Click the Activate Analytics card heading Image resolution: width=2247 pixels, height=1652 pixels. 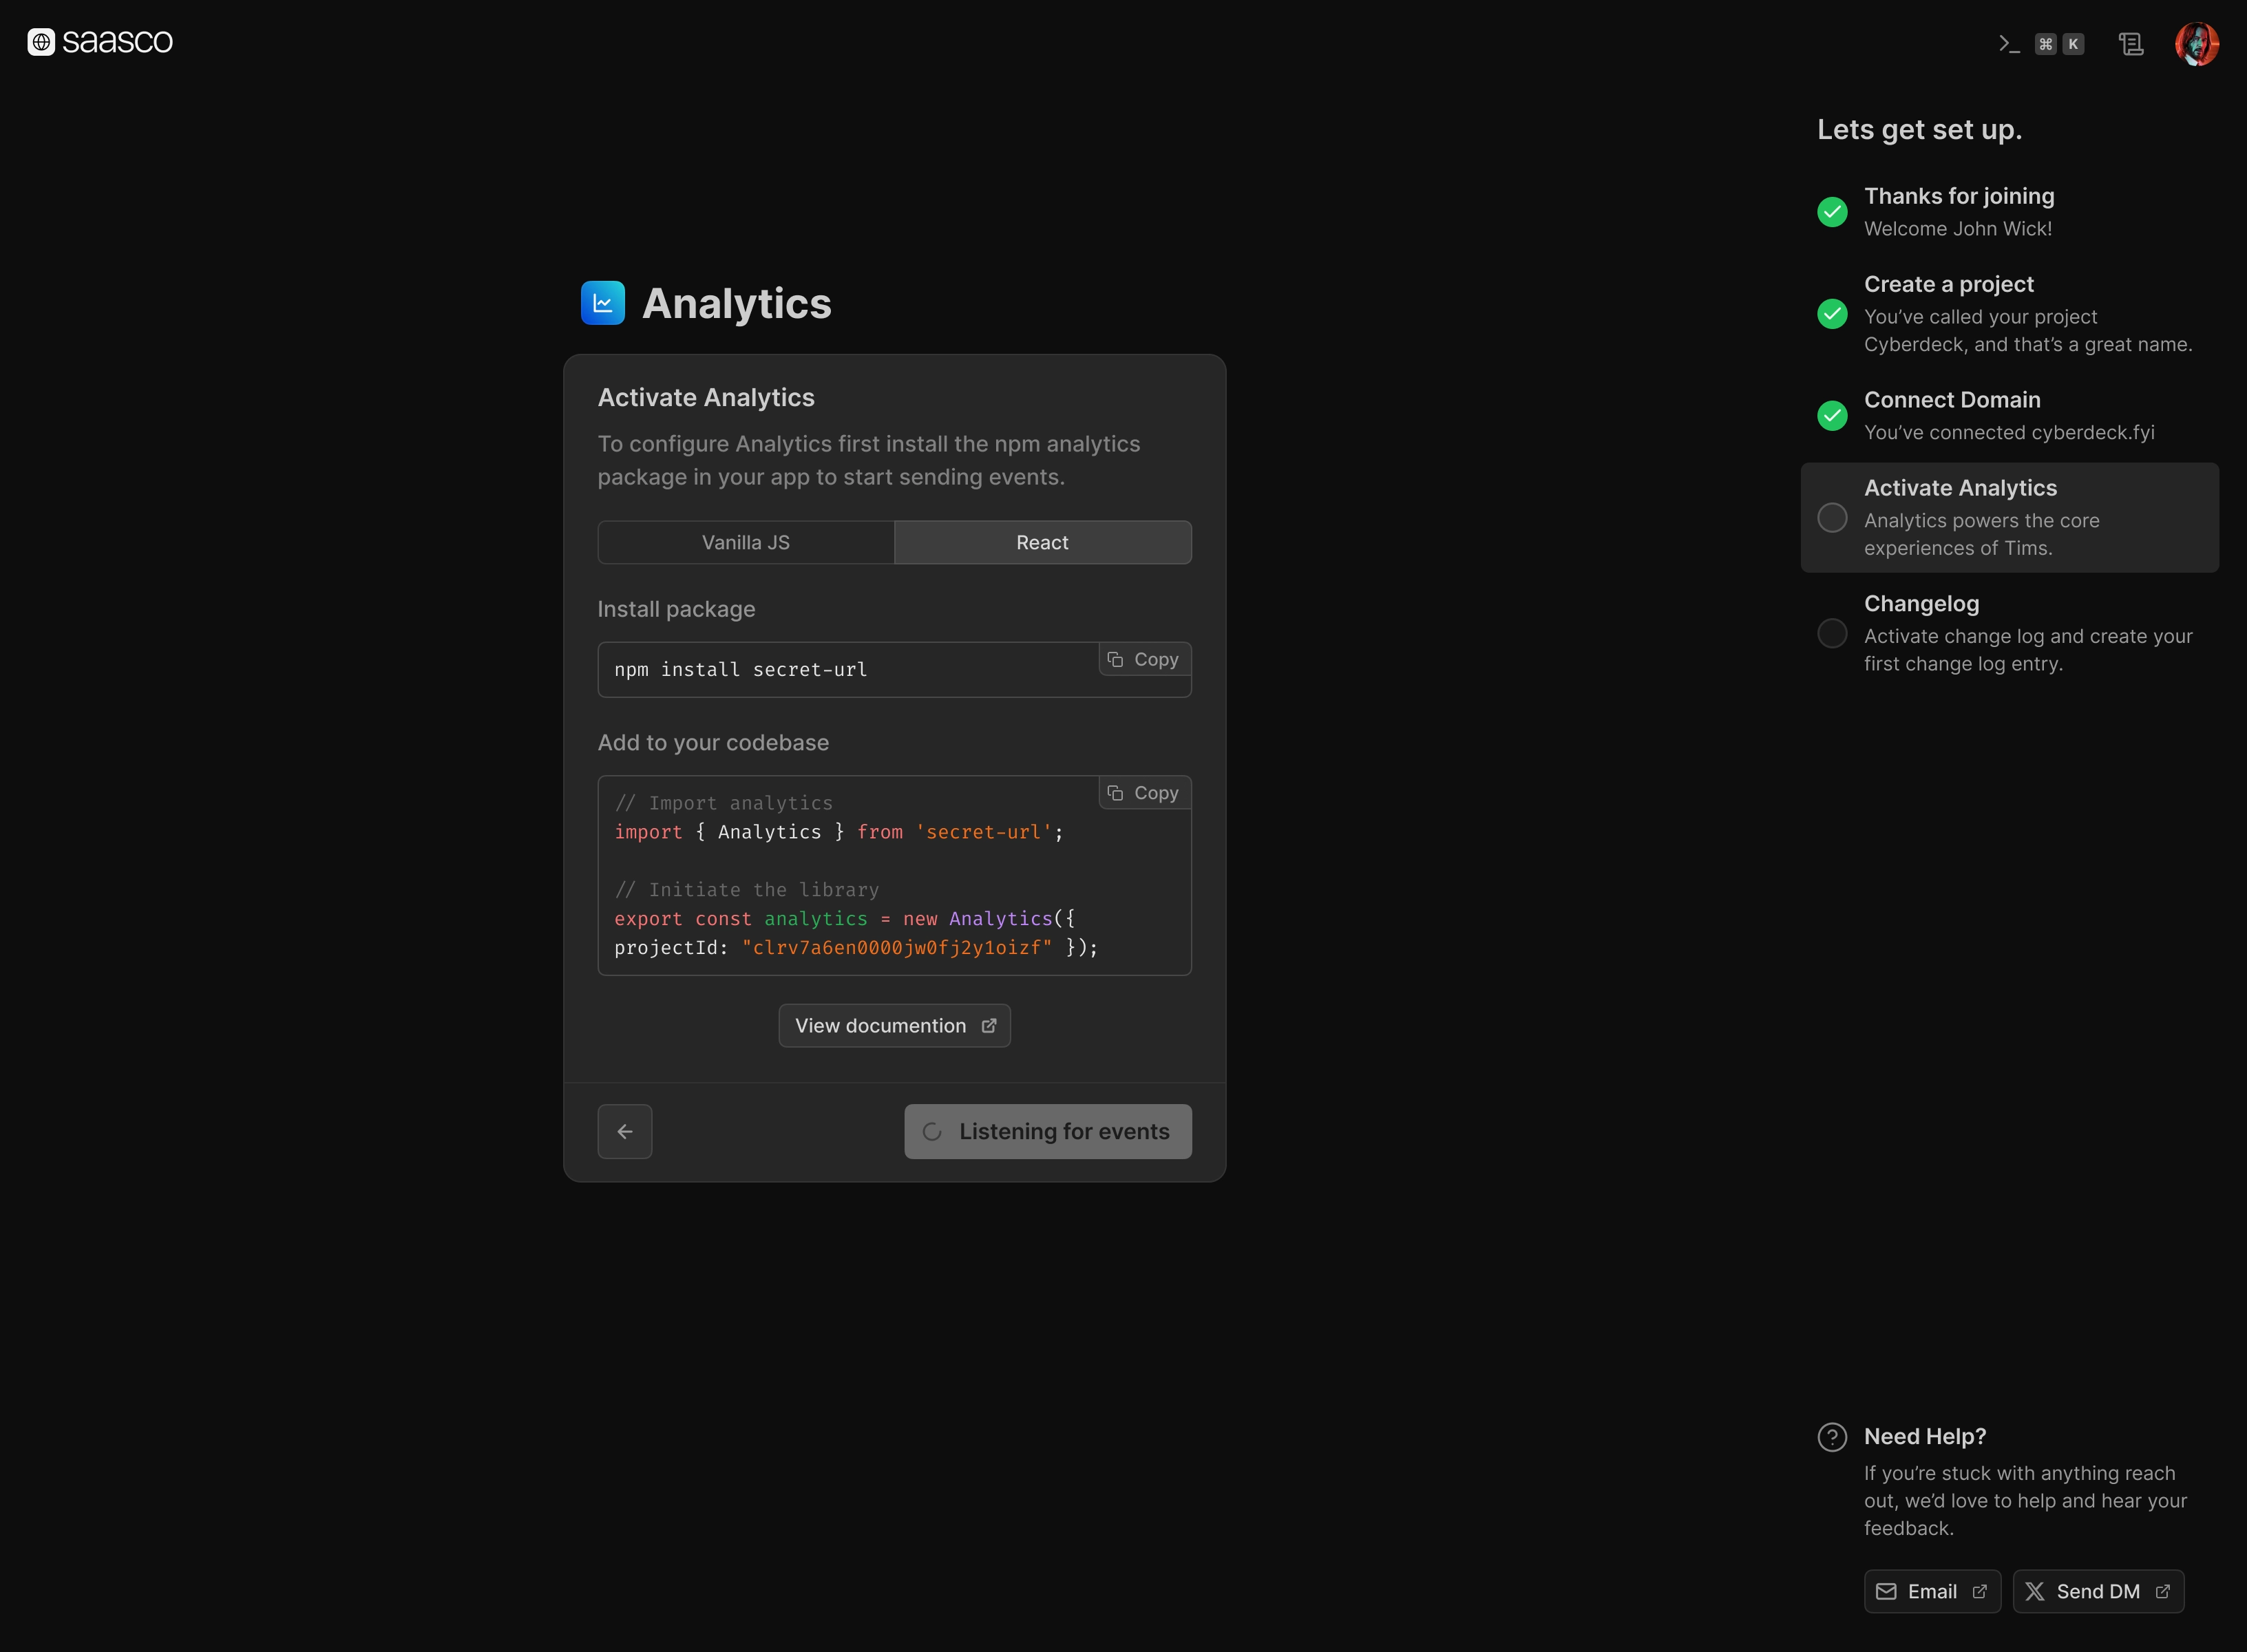tap(706, 398)
